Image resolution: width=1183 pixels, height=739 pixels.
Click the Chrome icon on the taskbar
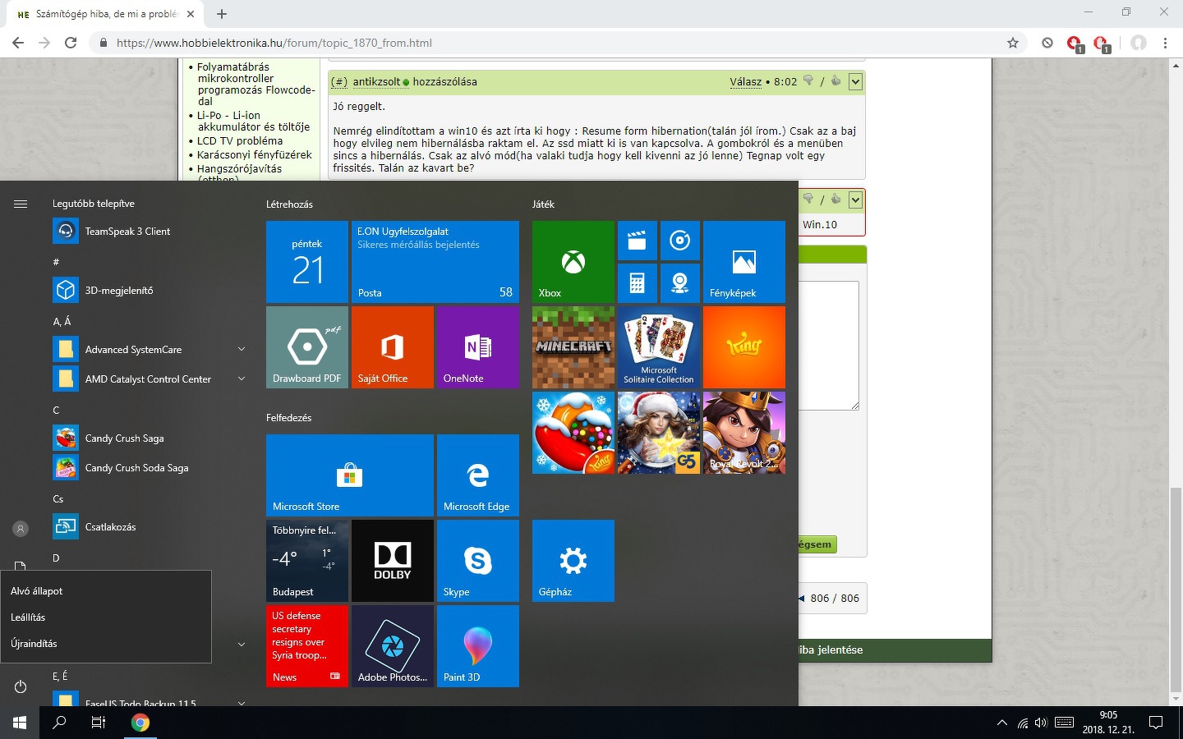[140, 723]
